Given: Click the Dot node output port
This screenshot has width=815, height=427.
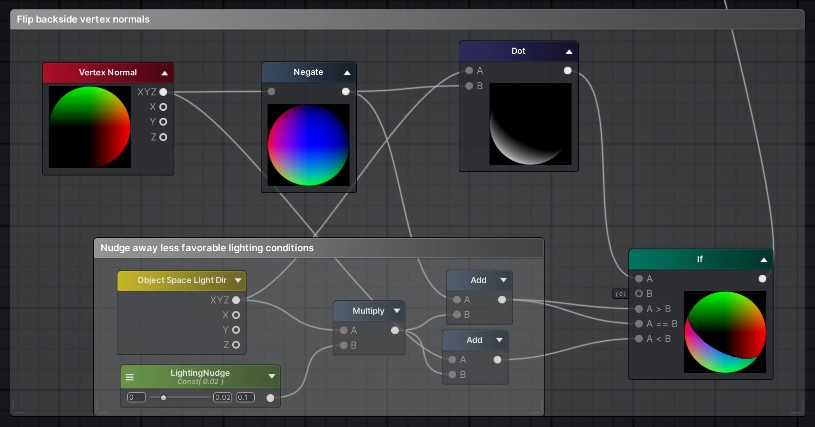Looking at the screenshot, I should click(x=567, y=71).
